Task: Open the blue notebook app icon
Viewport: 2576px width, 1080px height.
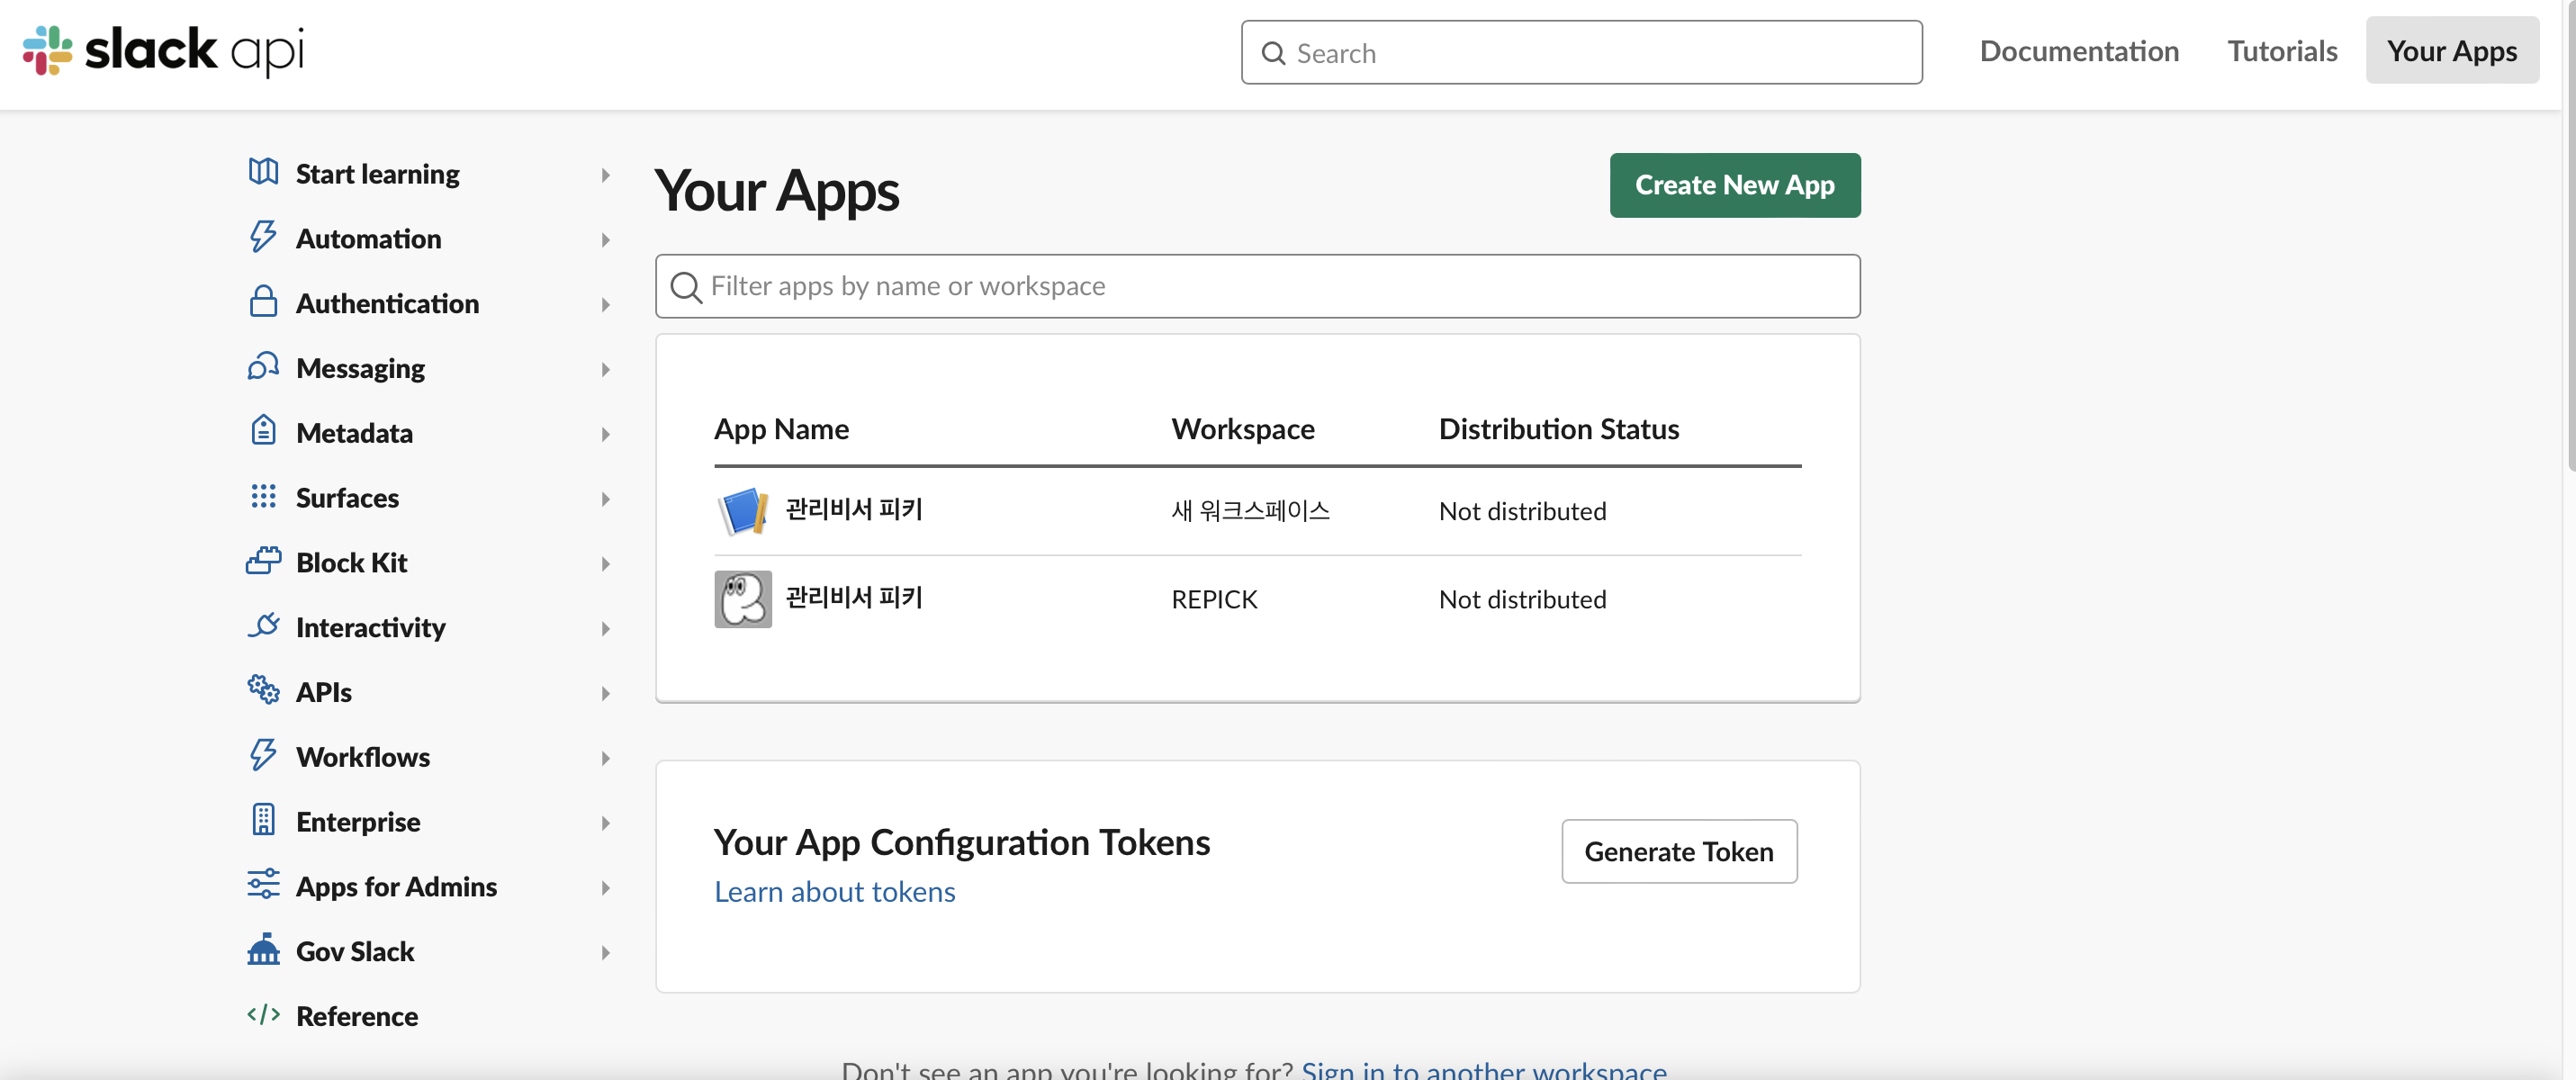Action: tap(743, 511)
